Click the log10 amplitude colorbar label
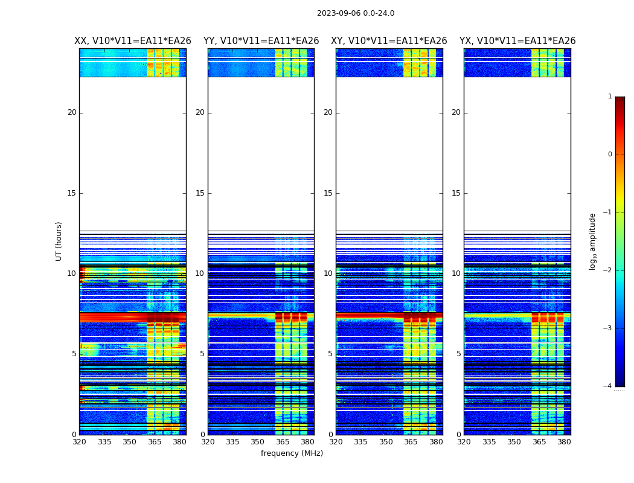 pyautogui.click(x=593, y=241)
